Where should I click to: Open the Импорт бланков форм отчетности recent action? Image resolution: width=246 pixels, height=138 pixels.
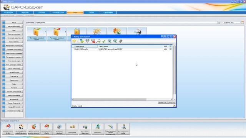tap(34, 129)
